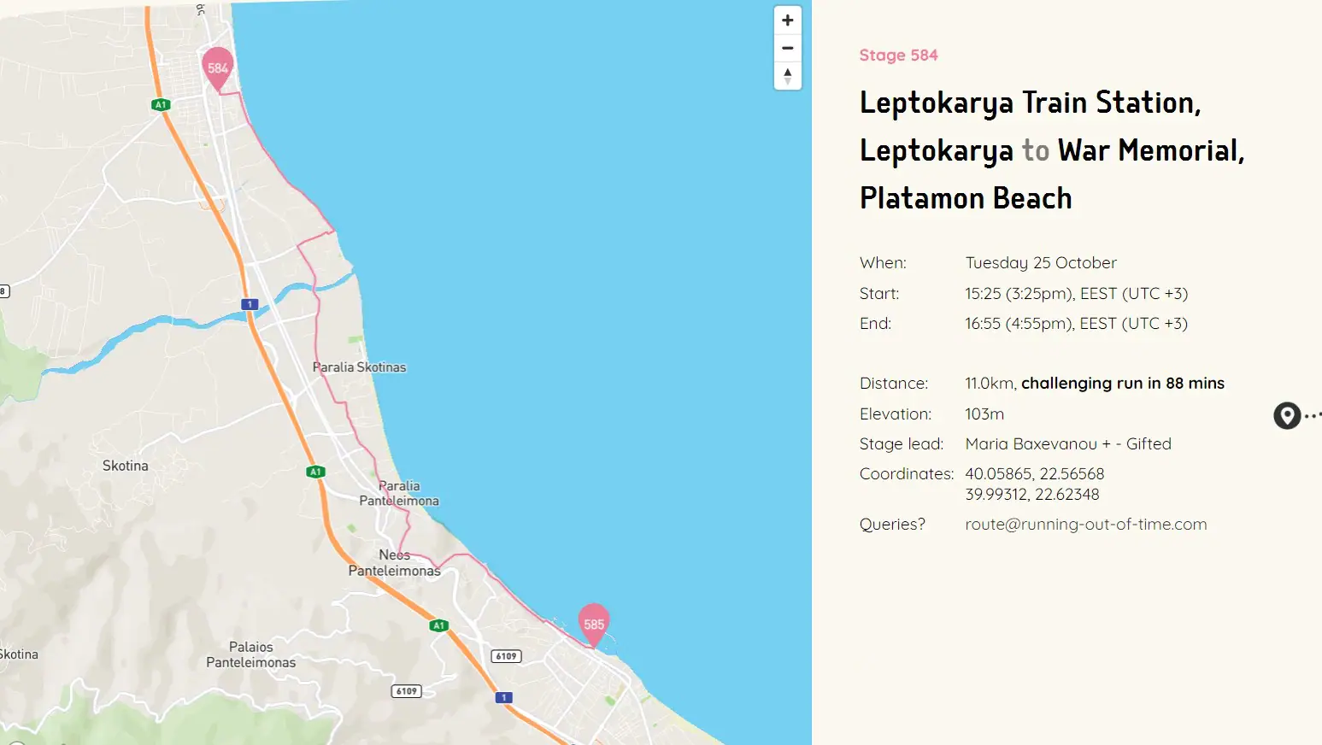Click the stage lead name Maria Baxevanou
Screen dimensions: 1322x745
[1031, 444]
